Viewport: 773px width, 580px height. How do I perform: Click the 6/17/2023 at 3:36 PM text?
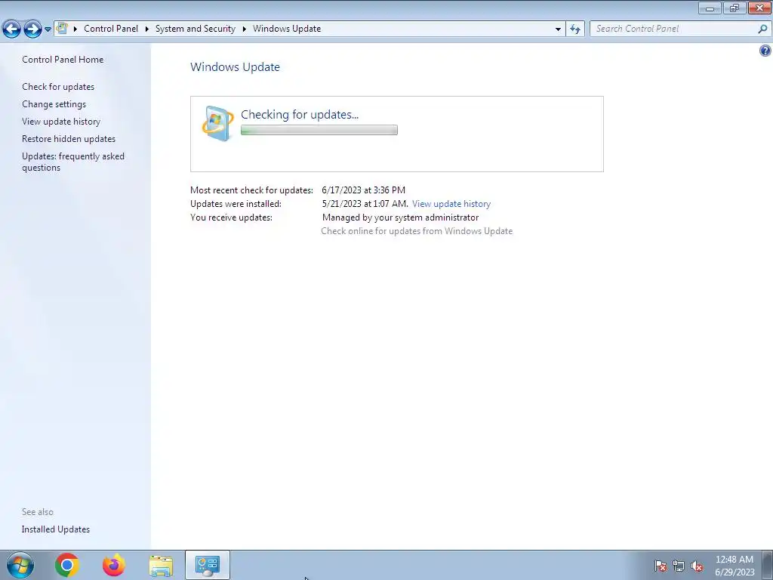(363, 190)
